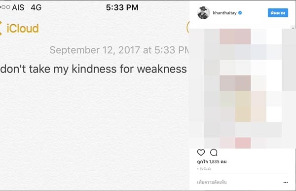This screenshot has width=296, height=191.
Task: Tap the signal strength dots in status bar
Action: pos(5,7)
